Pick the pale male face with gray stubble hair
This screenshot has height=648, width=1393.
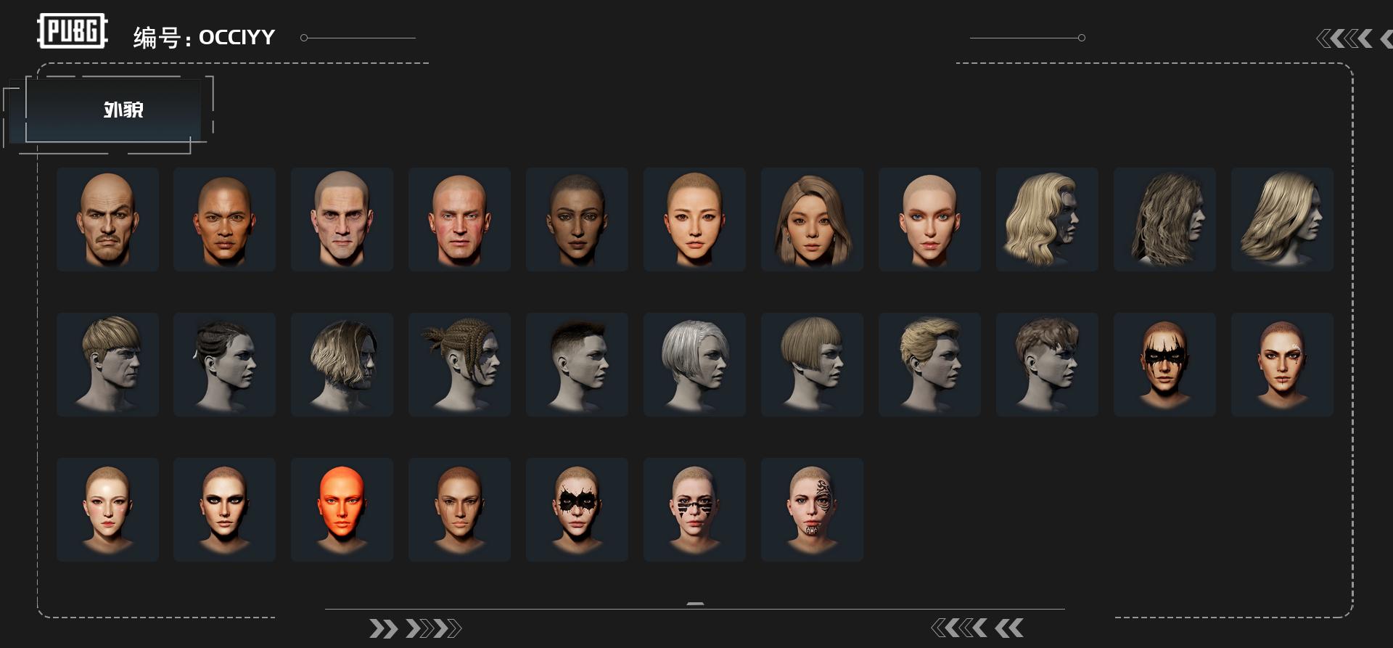click(342, 219)
